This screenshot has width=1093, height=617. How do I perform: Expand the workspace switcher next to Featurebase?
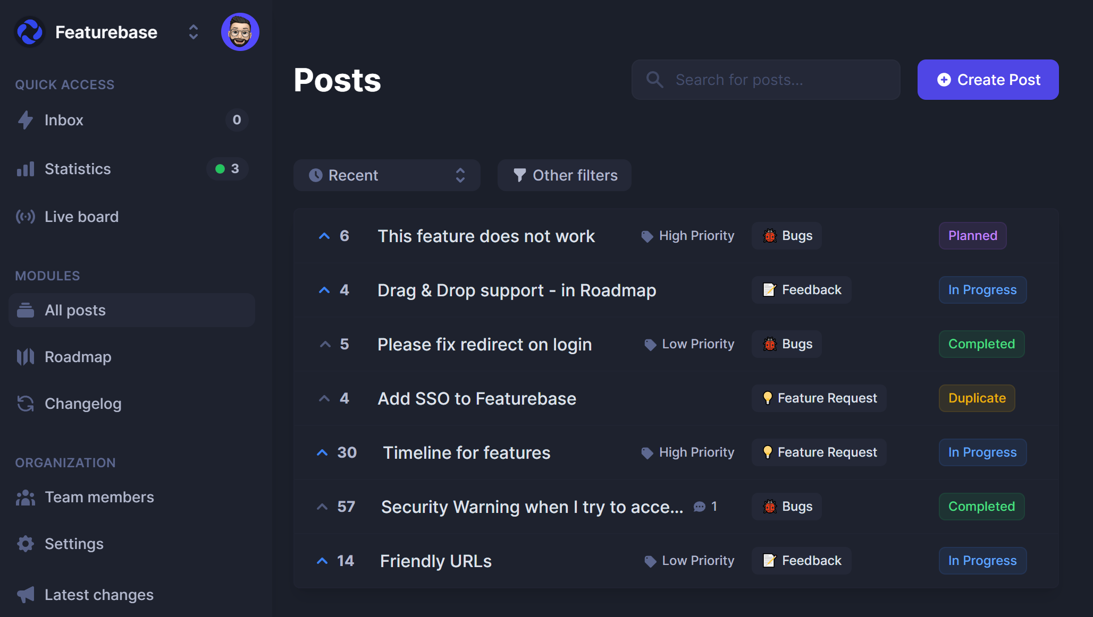(193, 32)
